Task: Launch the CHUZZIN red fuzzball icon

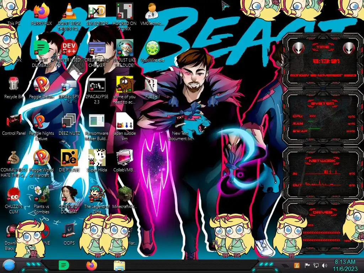Action: coord(14,200)
